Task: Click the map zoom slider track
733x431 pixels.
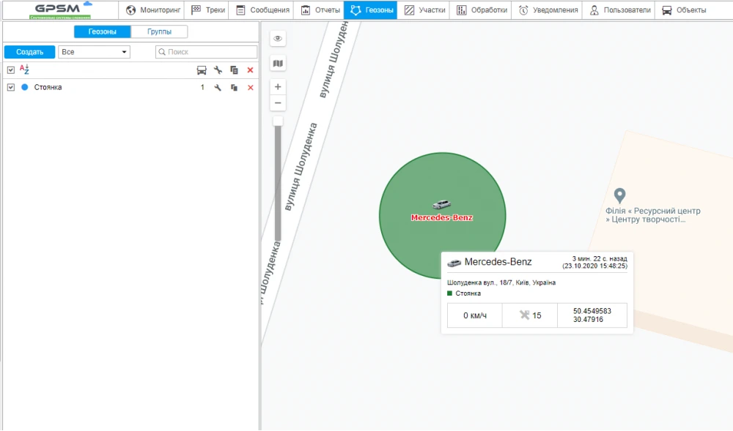Action: pos(278,183)
